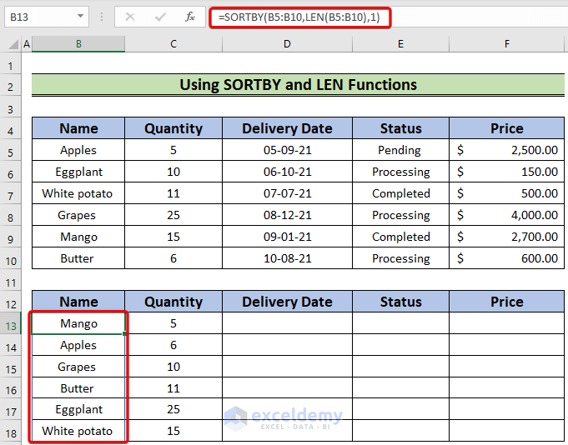568x445 pixels.
Task: Select the price cell showing 150.00
Action: pos(506,172)
